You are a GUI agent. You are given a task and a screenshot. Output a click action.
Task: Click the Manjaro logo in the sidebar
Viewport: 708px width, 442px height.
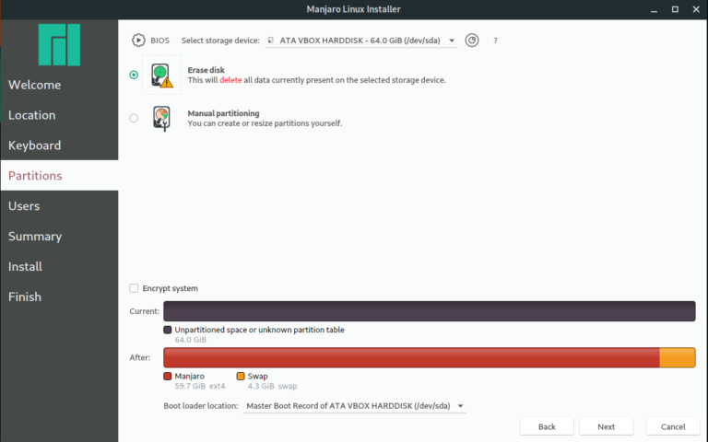pos(59,44)
